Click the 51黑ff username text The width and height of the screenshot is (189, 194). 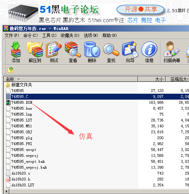179,11
